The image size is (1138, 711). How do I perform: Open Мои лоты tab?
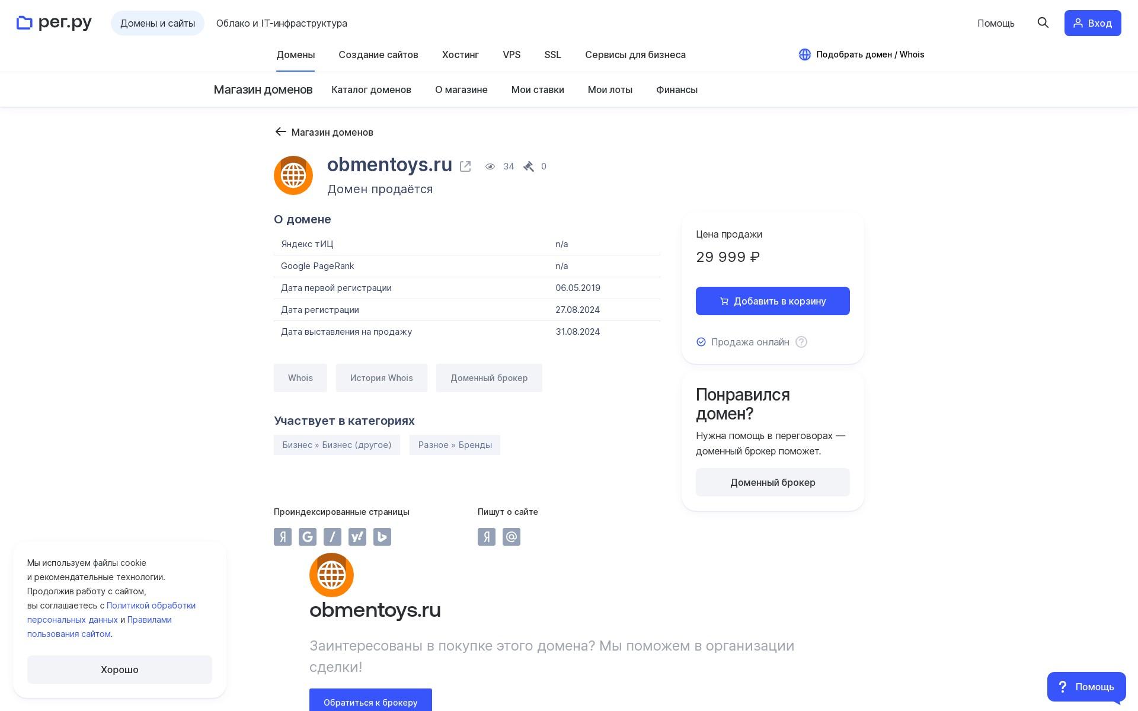pyautogui.click(x=610, y=89)
